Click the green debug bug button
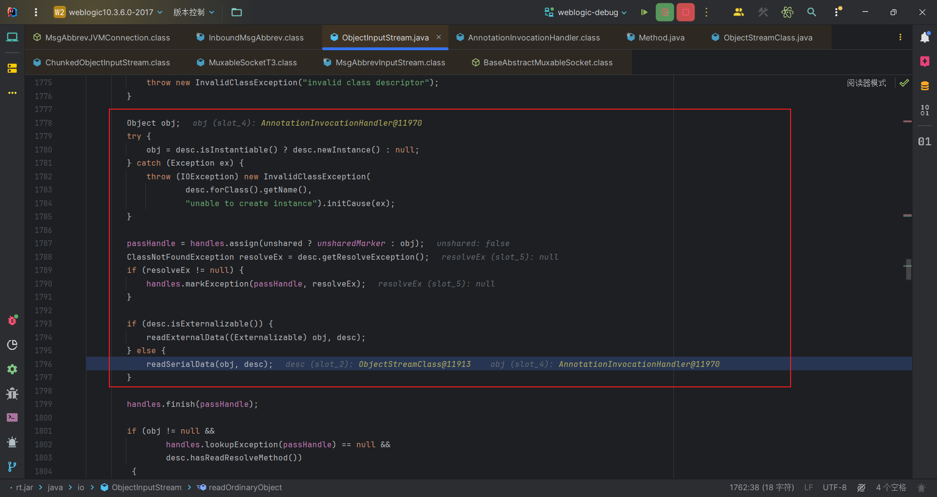This screenshot has height=497, width=937. [x=665, y=12]
